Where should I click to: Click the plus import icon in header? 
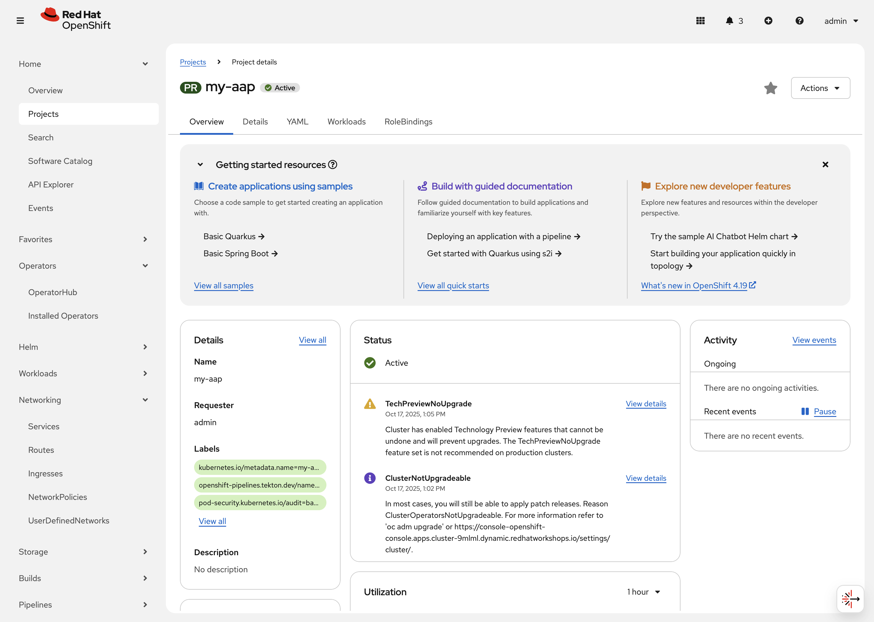(x=768, y=21)
